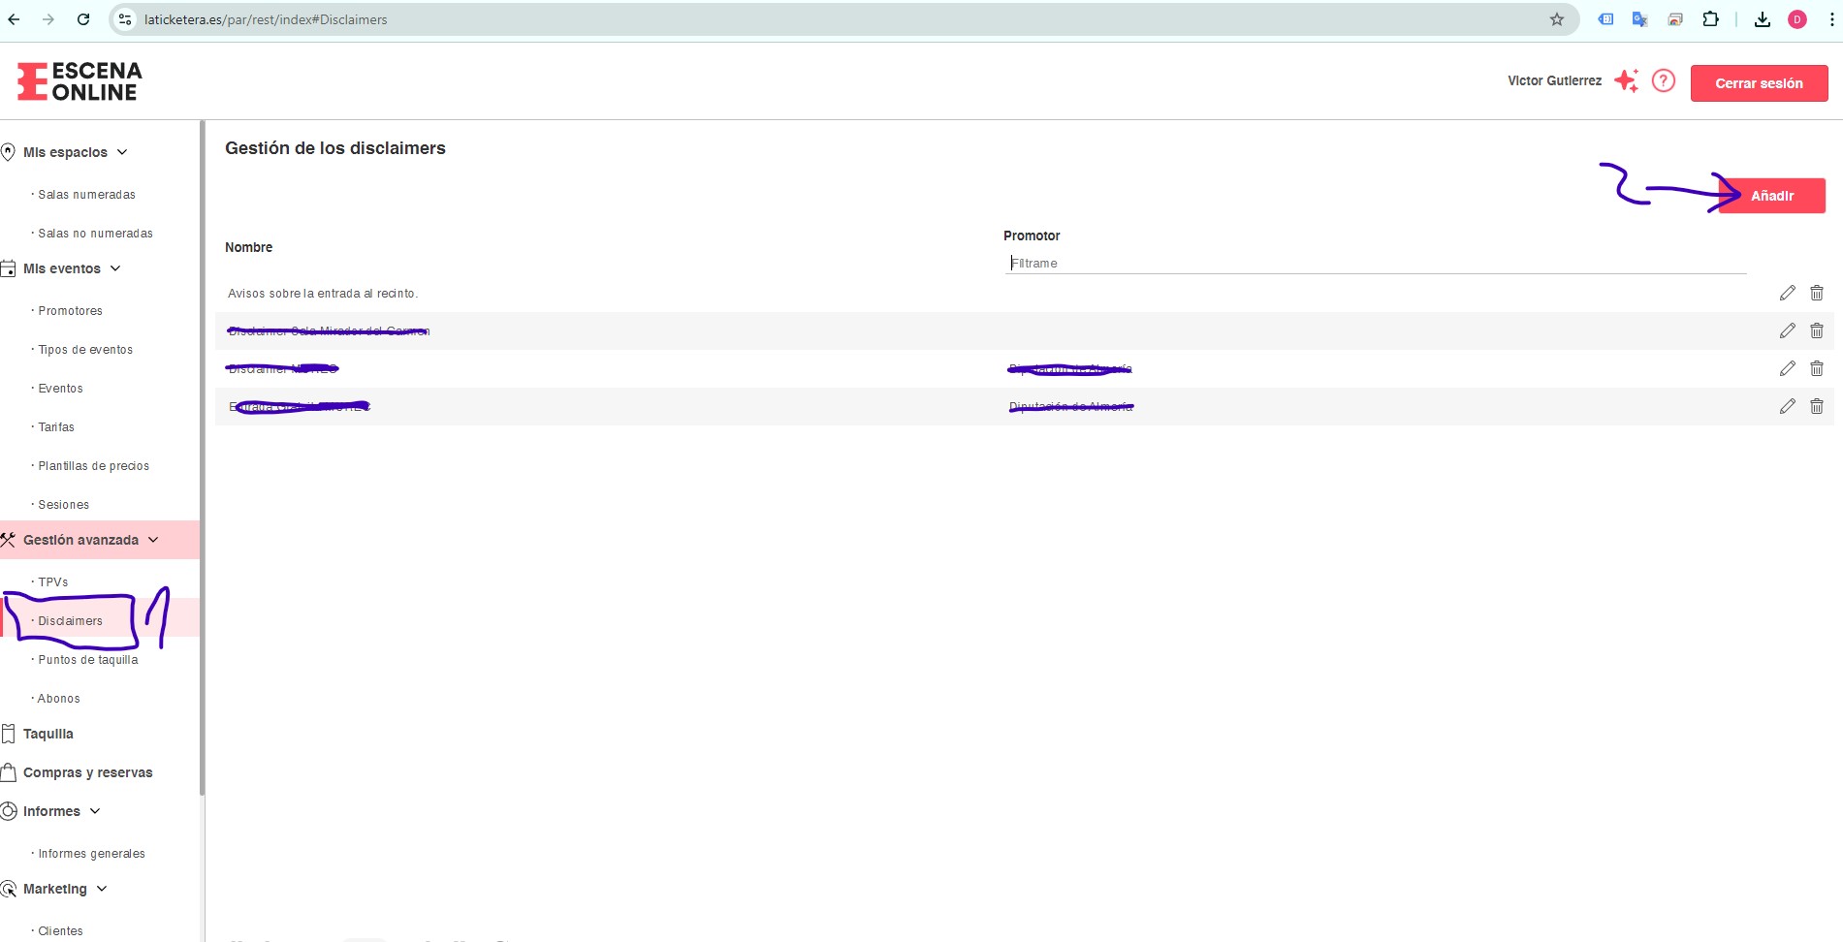Open Puntos de taquilla menu item
Screen dimensions: 1843x942
(x=88, y=660)
